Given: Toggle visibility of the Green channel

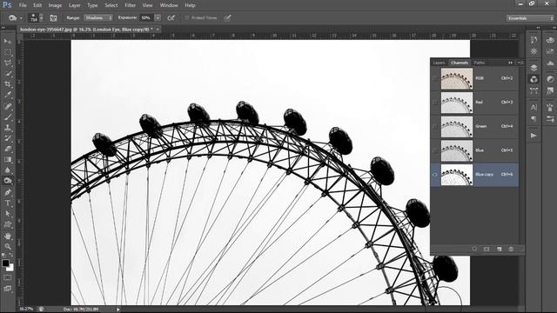Looking at the screenshot, I should point(435,126).
